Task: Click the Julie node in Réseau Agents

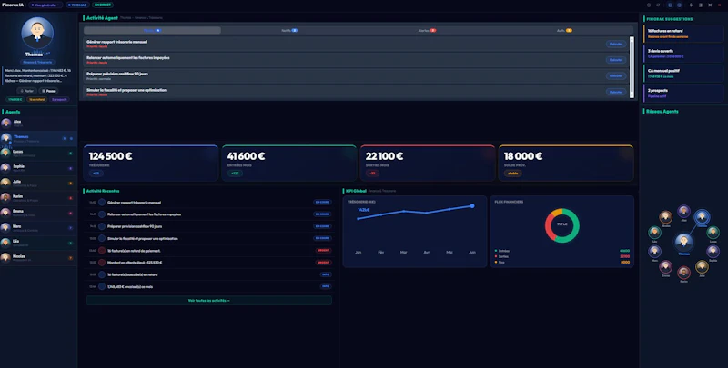Action: coord(702,266)
